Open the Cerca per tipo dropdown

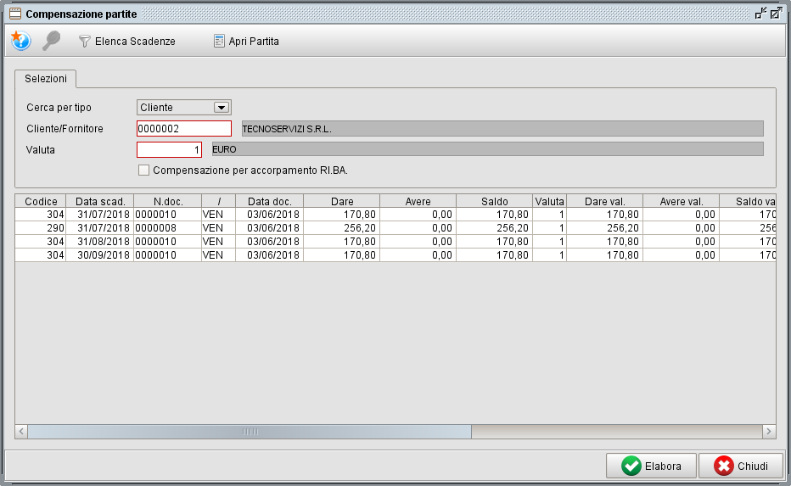[x=222, y=108]
